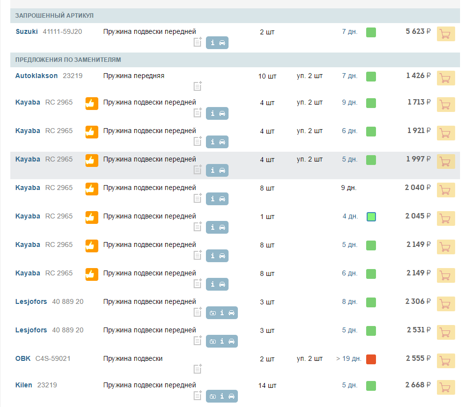
Task: Open the OBK brand link
Action: click(23, 358)
